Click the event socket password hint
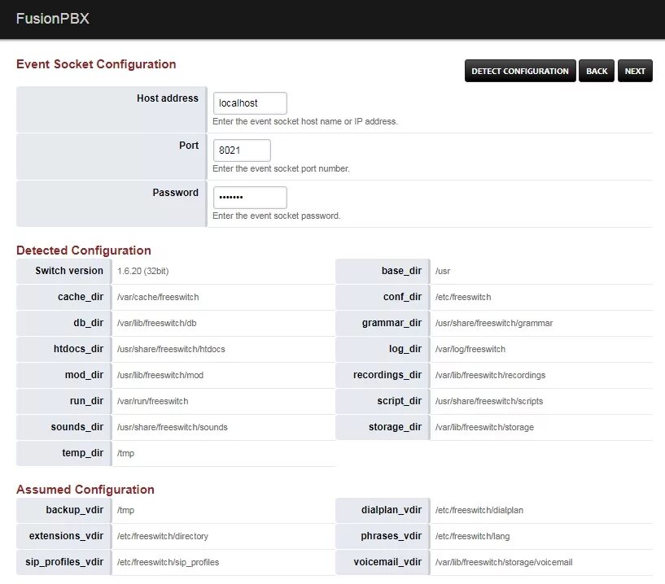This screenshot has height=584, width=665. [x=277, y=216]
